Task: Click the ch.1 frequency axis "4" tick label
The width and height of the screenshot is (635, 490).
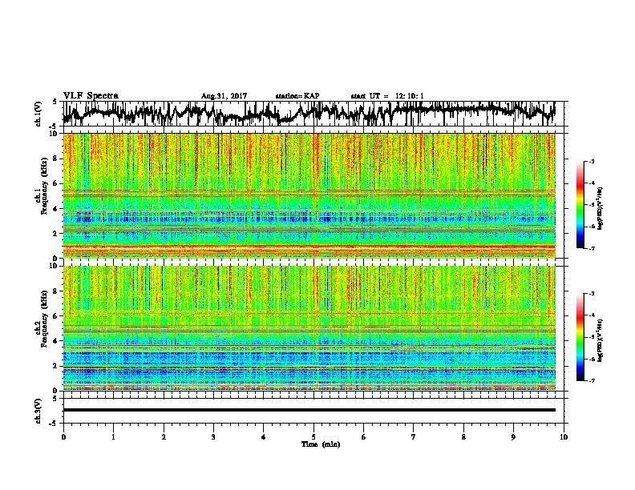Action: click(x=56, y=209)
